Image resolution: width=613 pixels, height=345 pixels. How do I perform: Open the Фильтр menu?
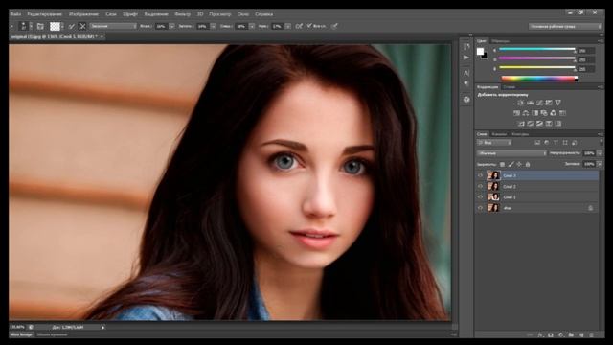coord(182,14)
